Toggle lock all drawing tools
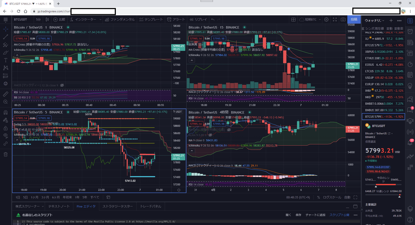 click(x=5, y=128)
